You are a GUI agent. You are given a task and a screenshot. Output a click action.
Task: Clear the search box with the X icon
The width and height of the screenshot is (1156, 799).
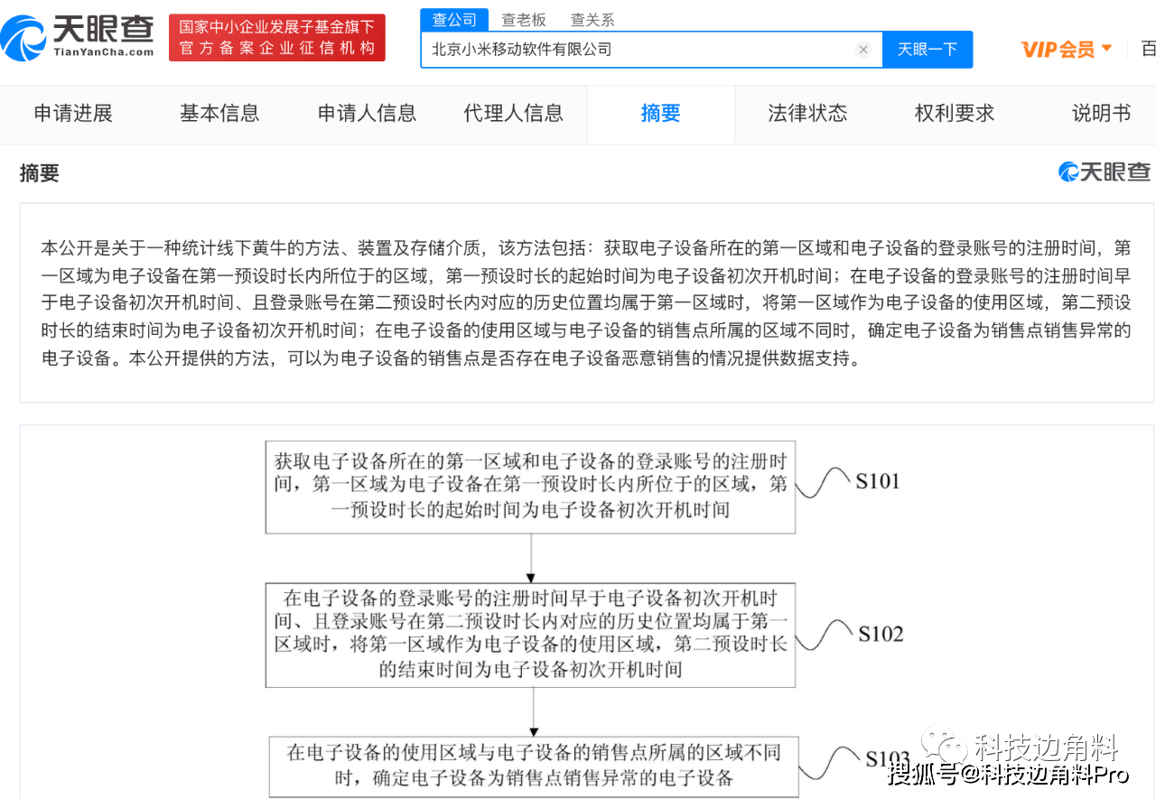(863, 50)
